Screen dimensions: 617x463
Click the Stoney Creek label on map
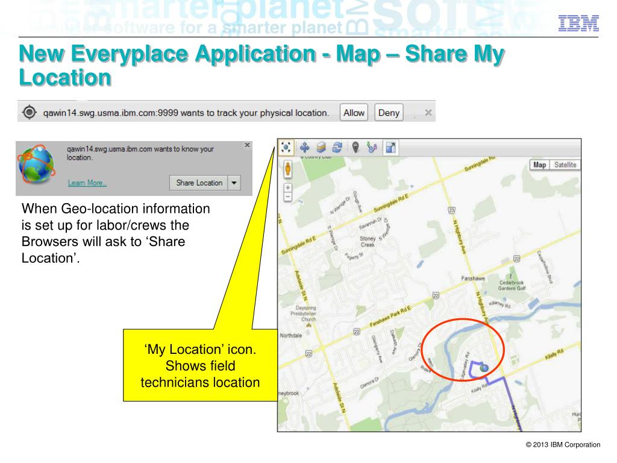click(368, 241)
